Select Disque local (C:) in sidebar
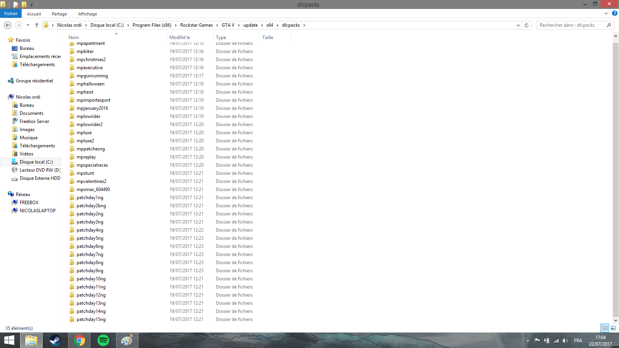Screen dimensions: 619x348 coord(31,162)
